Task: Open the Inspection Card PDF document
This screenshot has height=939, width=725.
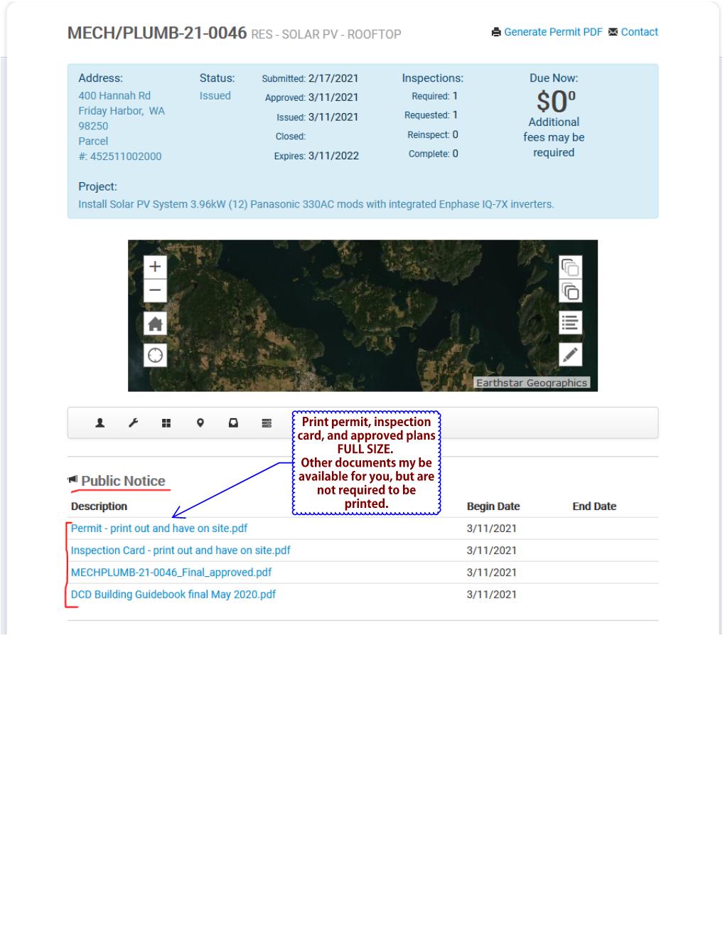Action: click(x=179, y=550)
